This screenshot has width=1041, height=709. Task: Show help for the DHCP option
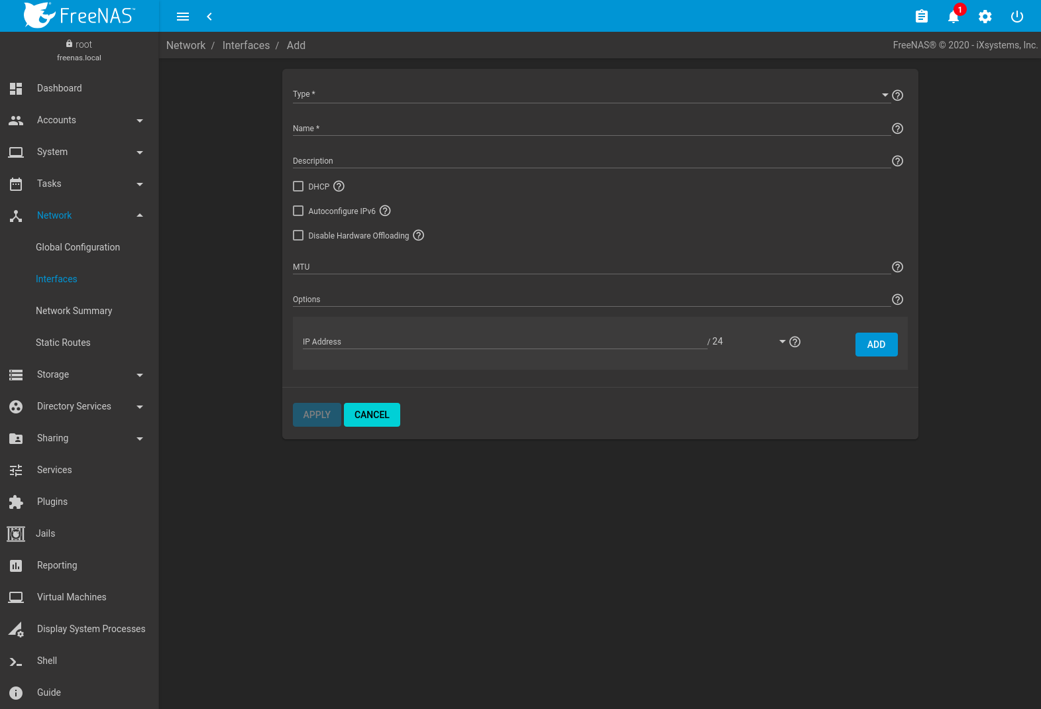point(339,186)
